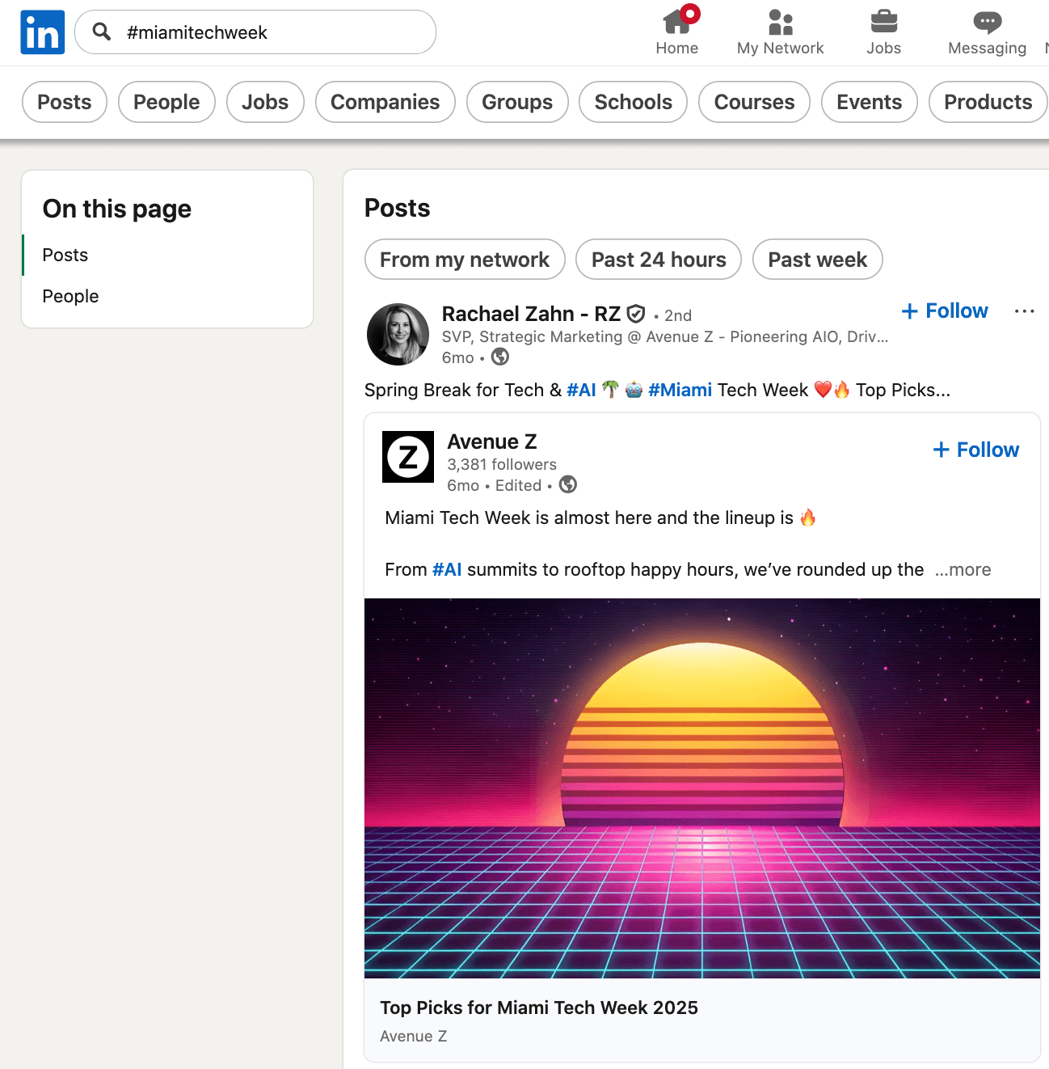Follow the Avenue Z company
This screenshot has width=1049, height=1069.
tap(976, 450)
